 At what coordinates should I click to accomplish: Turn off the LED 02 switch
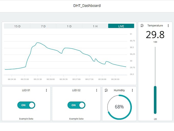[76, 105]
